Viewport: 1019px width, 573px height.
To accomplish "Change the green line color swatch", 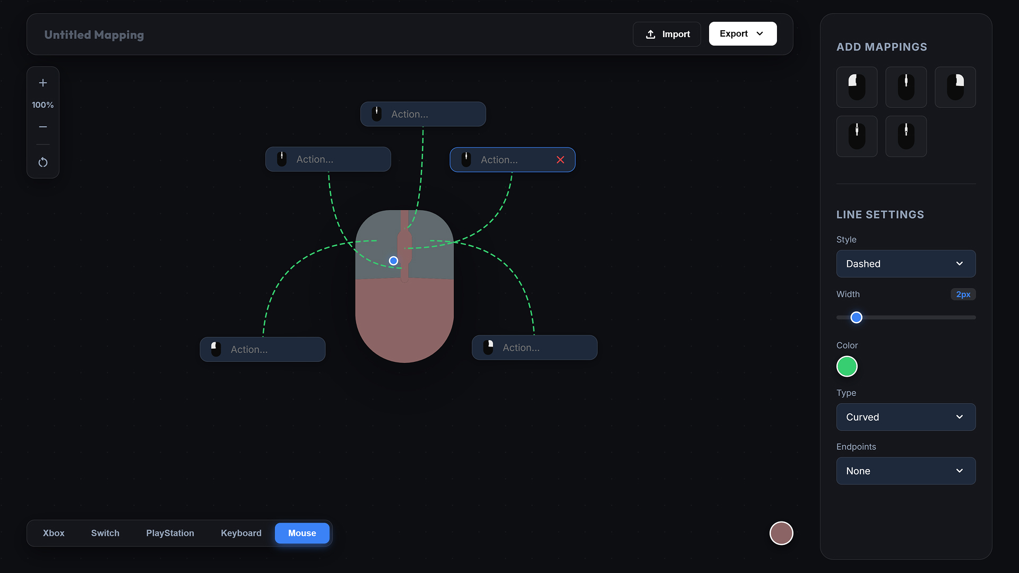I will coord(846,366).
